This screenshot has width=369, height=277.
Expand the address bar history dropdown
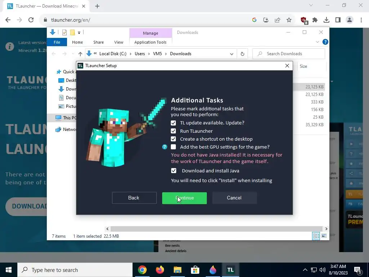click(232, 54)
